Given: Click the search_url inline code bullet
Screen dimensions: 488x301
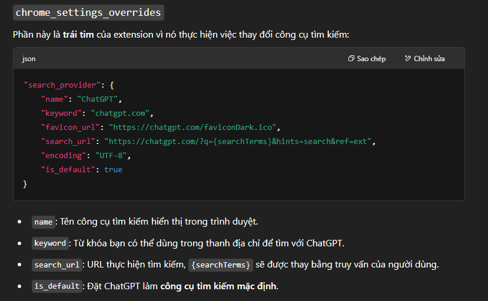Looking at the screenshot, I should tap(57, 265).
